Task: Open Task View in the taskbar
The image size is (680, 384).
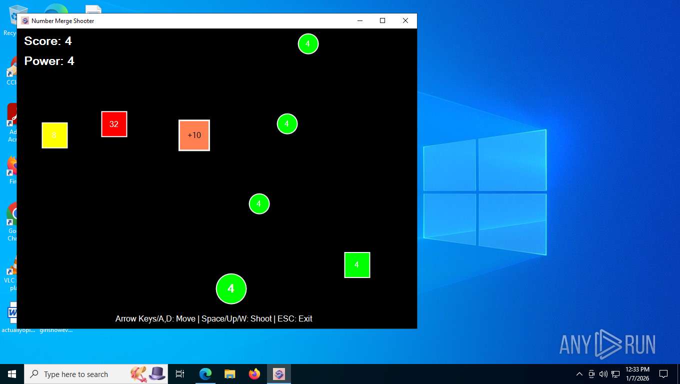Action: click(x=180, y=374)
